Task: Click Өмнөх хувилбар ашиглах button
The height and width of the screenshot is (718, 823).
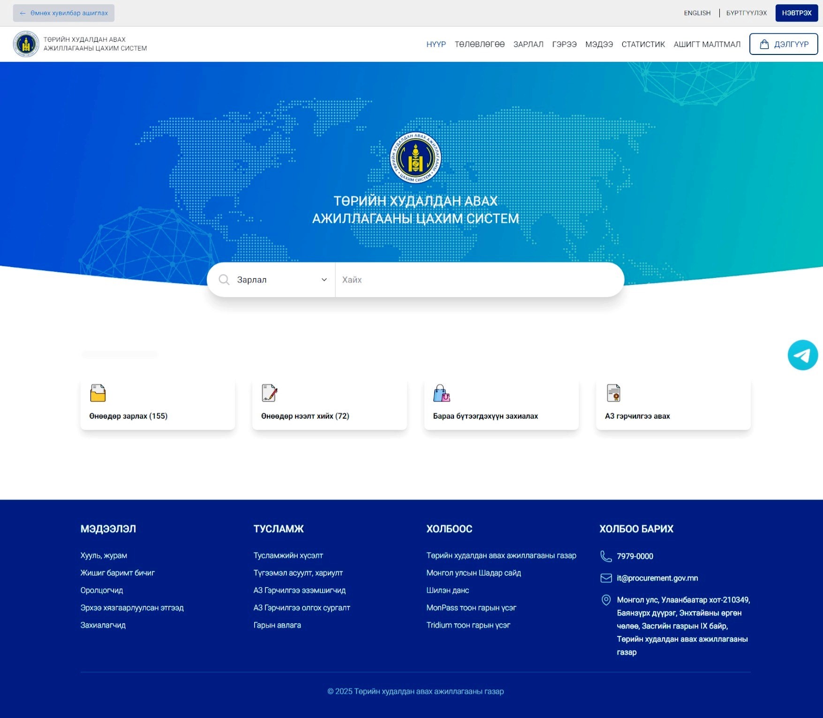Action: (64, 13)
